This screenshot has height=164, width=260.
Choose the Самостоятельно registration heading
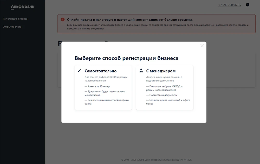click(x=101, y=71)
